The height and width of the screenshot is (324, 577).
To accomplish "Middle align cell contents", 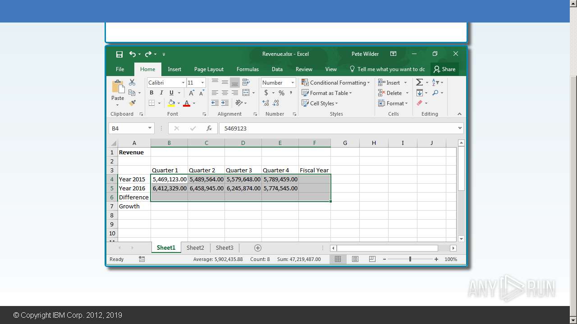I will [x=225, y=82].
